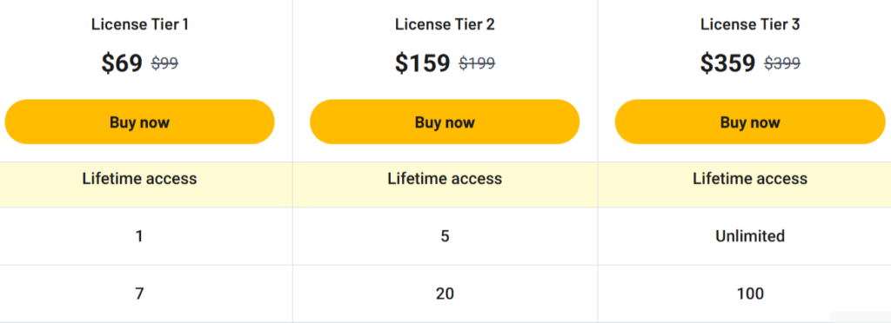Screen dimensions: 891x323
Task: Click Lifetime access under Tier 3
Action: click(x=750, y=179)
